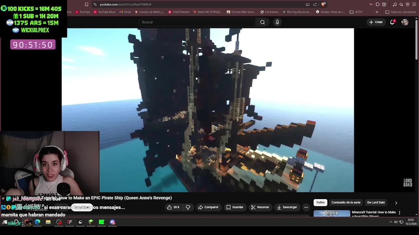
Task: Open the Sloop tutorial video title link
Action: (x=373, y=213)
